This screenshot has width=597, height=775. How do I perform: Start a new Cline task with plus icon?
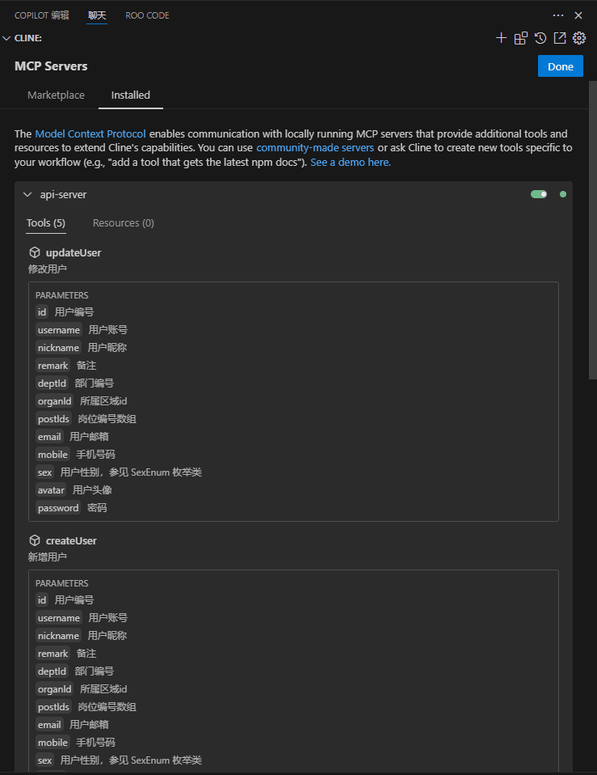coord(501,38)
